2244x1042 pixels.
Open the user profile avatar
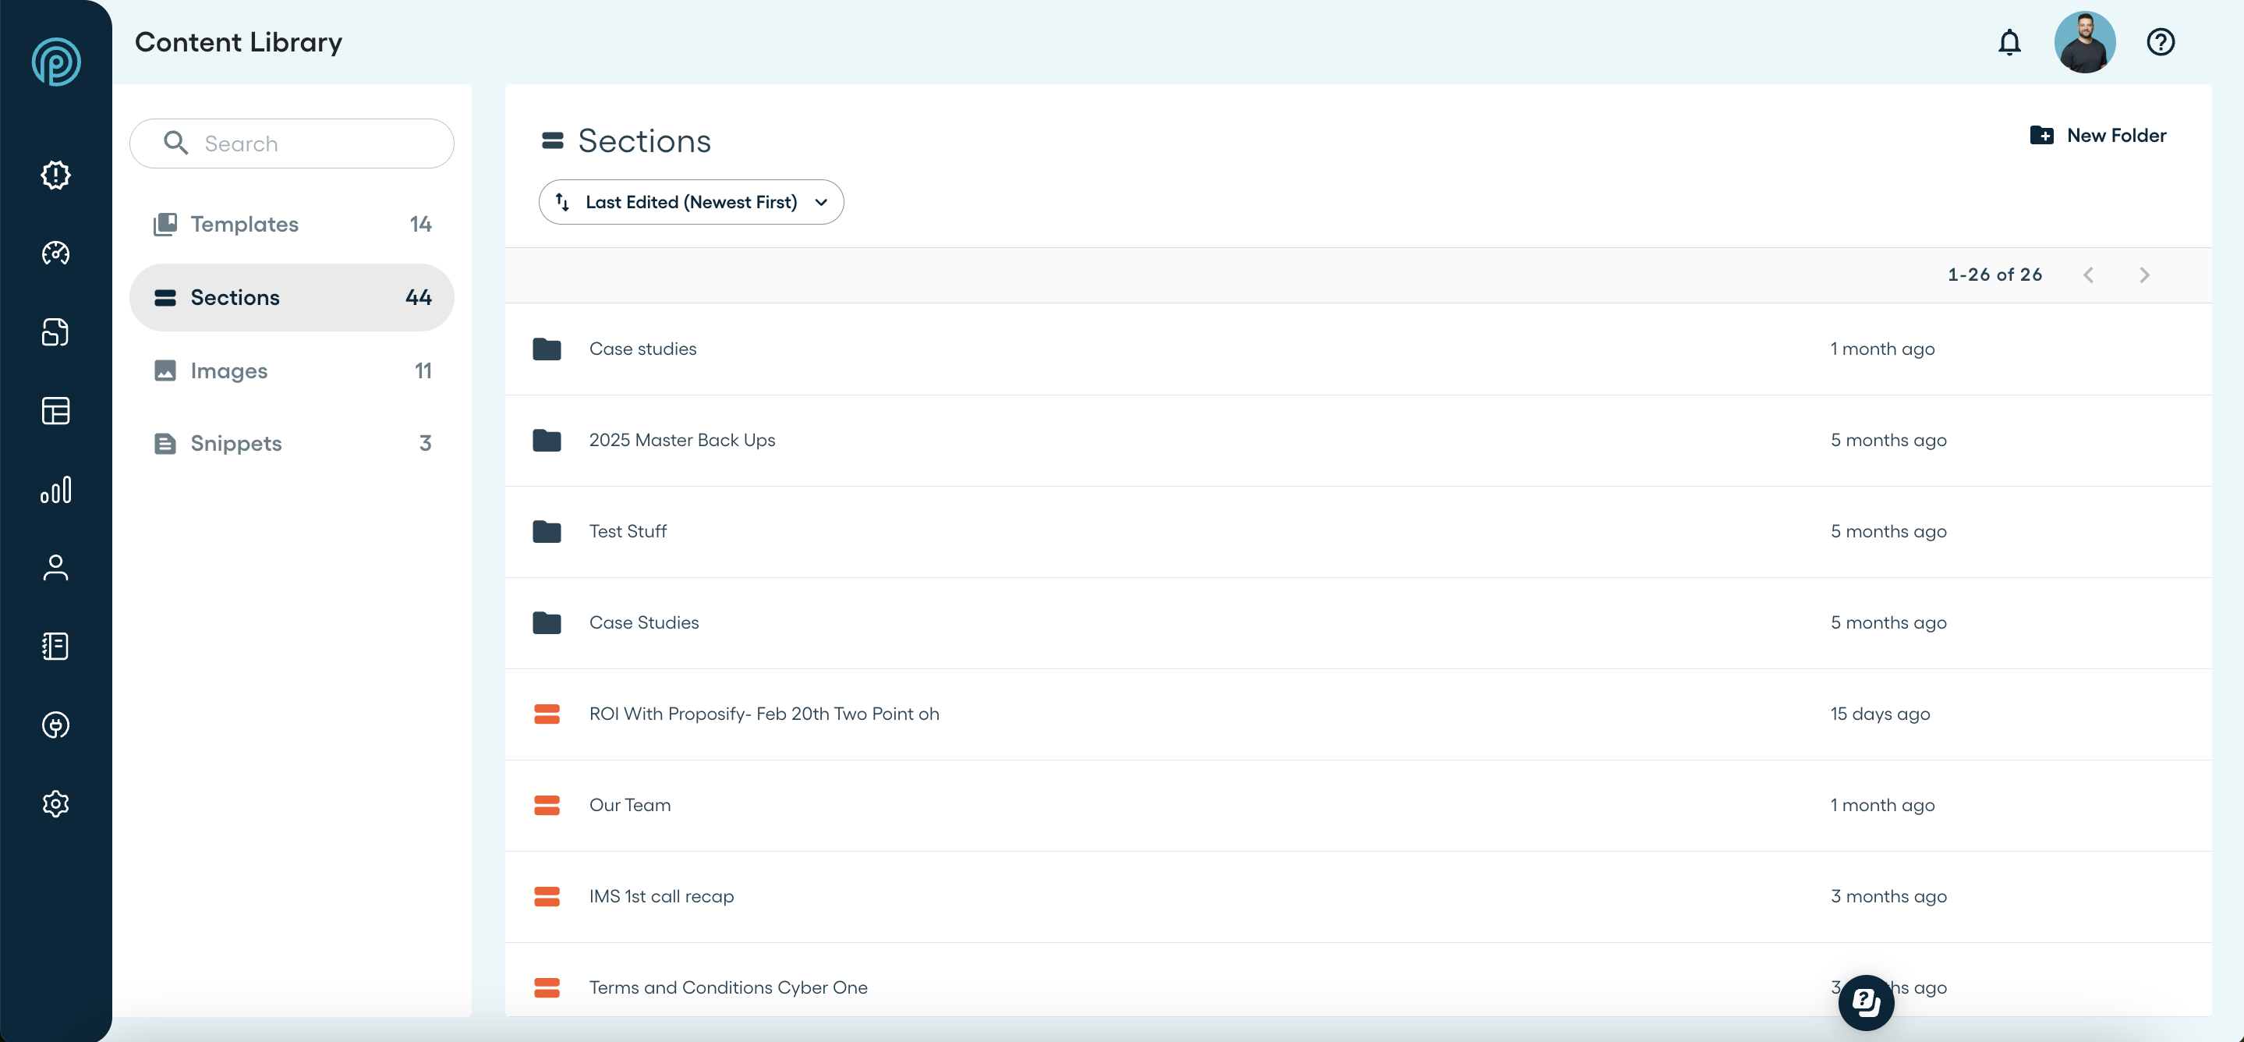click(2085, 42)
